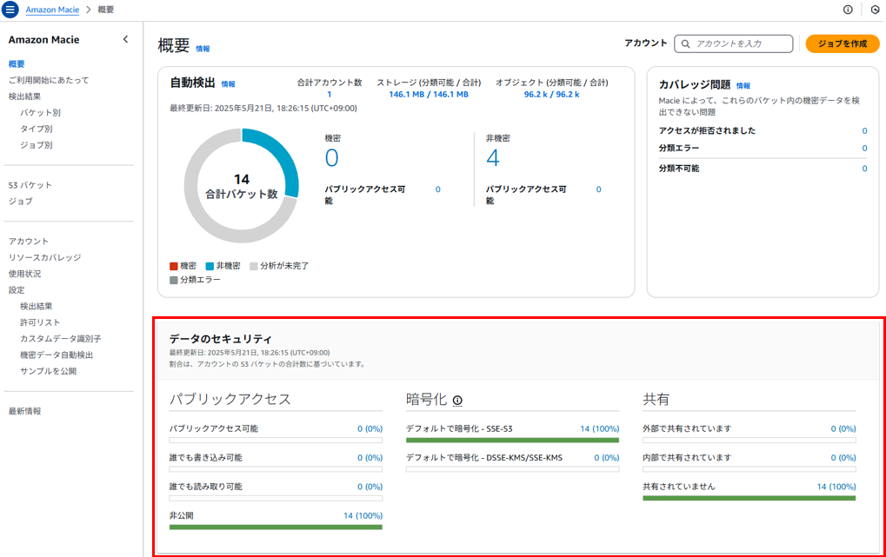Click the 分類エラー coverage count 0

click(x=864, y=149)
